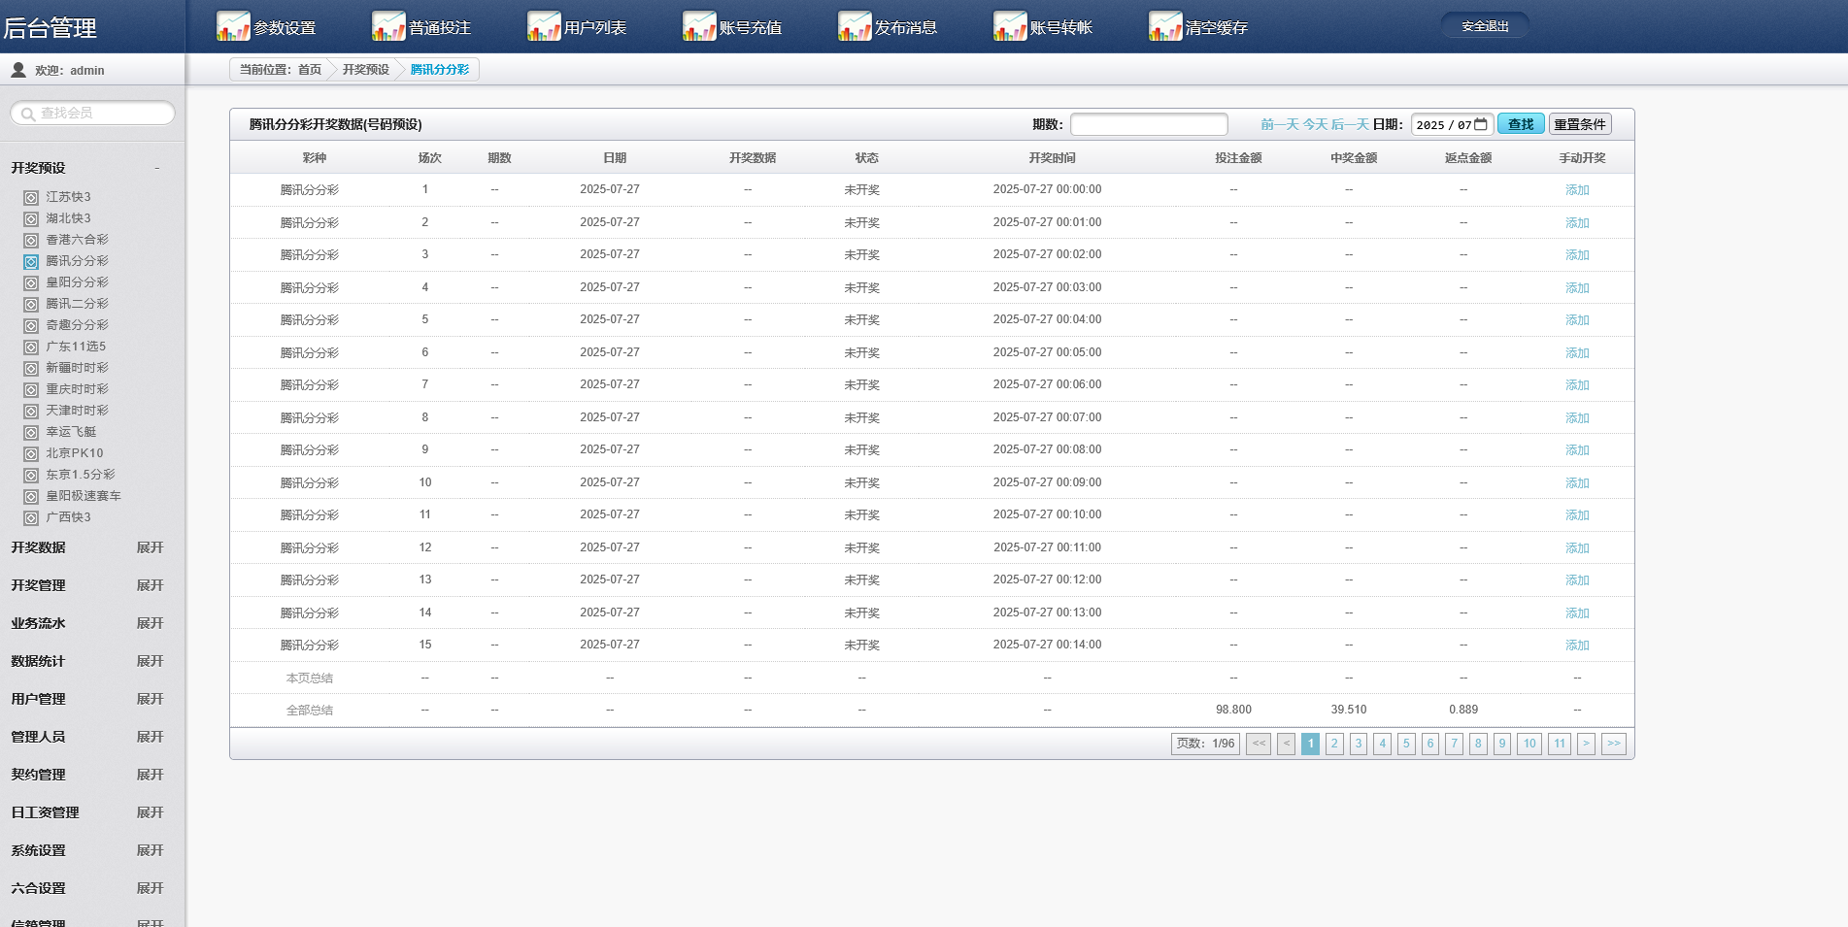Click 添加 for the 00:00:00 draw row
1848x927 pixels.
coord(1577,190)
